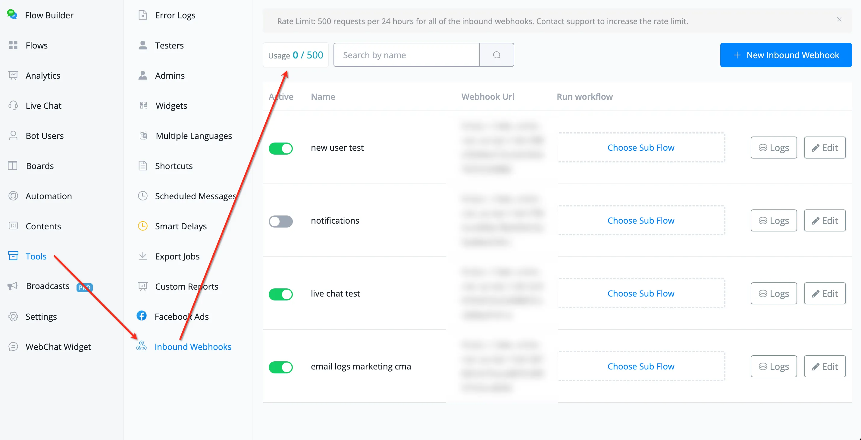Select the Automation lifebuoy icon
The image size is (861, 440).
pyautogui.click(x=13, y=196)
